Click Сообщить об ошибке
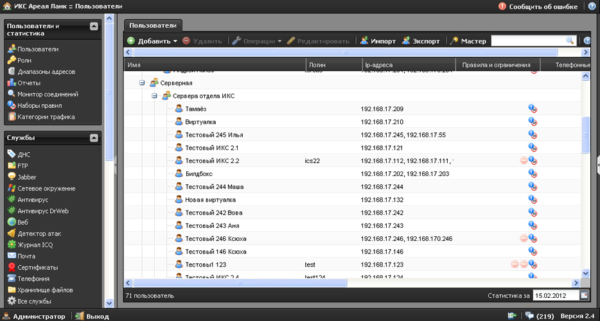Viewport: 600px width, 321px height. point(538,6)
